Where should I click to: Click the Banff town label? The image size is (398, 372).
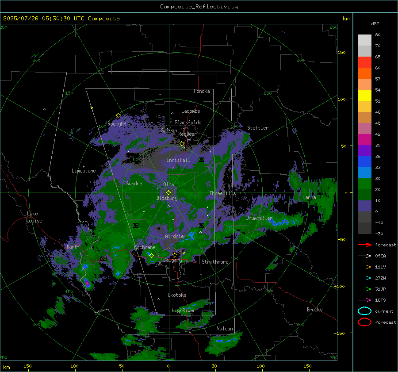pos(73,246)
